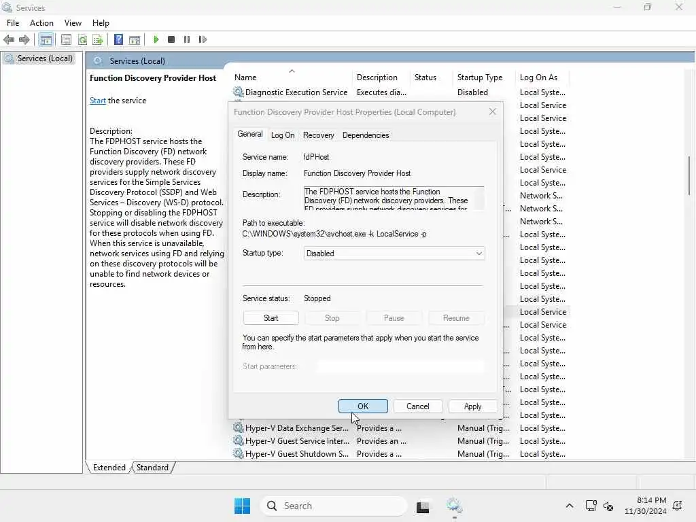
Task: Click the Start parameters field
Action: pos(400,366)
